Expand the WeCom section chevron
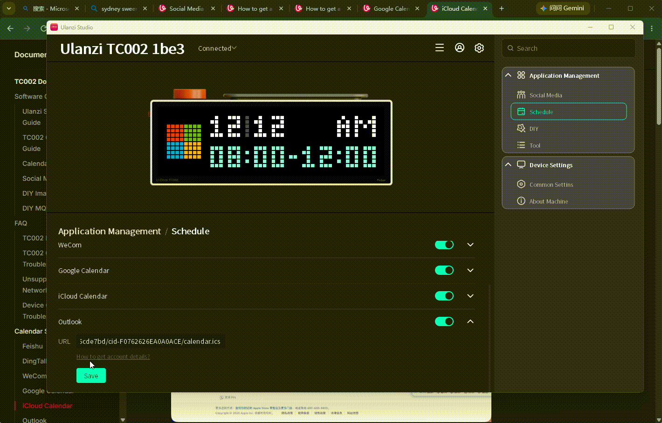Viewport: 662px width, 423px height. pyautogui.click(x=470, y=245)
